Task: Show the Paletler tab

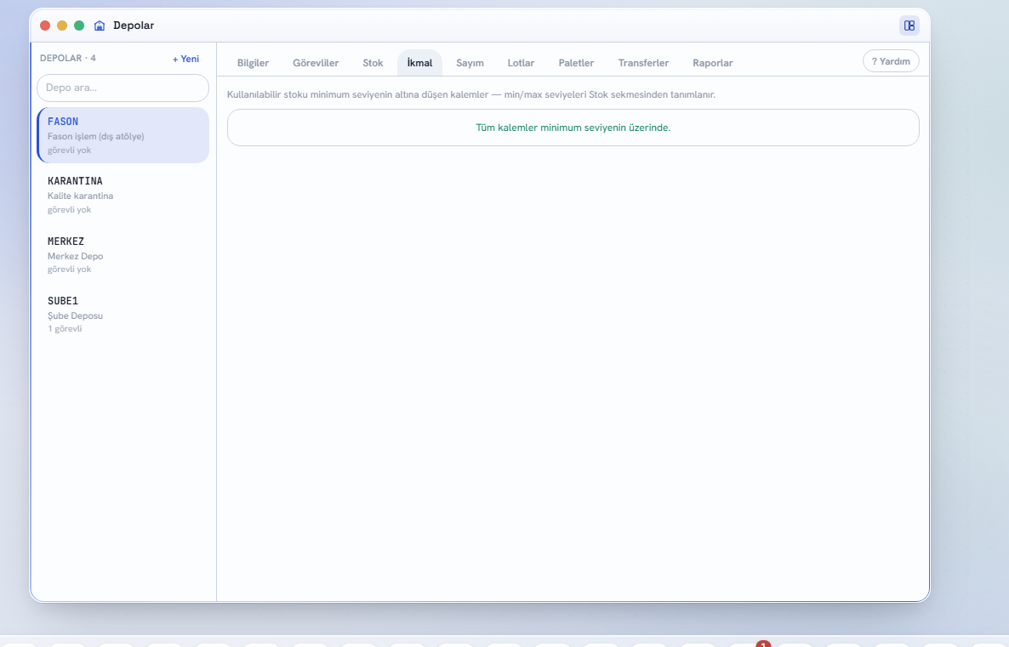Action: [576, 63]
